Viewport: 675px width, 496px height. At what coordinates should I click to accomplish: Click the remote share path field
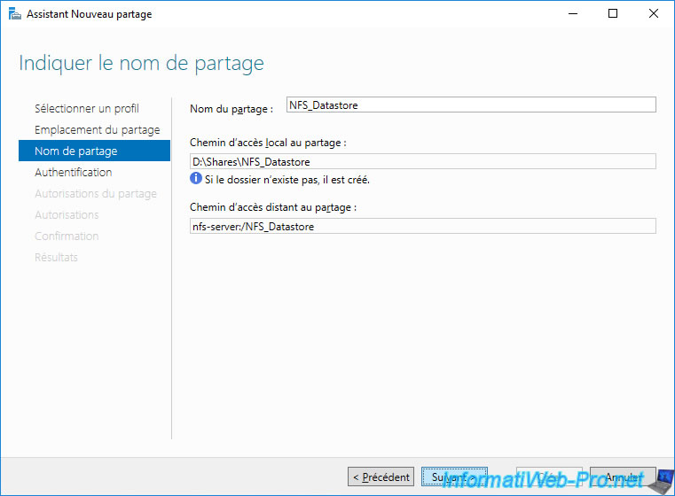[x=423, y=226]
